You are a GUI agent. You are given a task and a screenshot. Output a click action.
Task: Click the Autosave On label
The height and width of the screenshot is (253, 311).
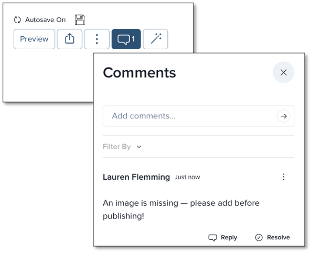pyautogui.click(x=45, y=20)
